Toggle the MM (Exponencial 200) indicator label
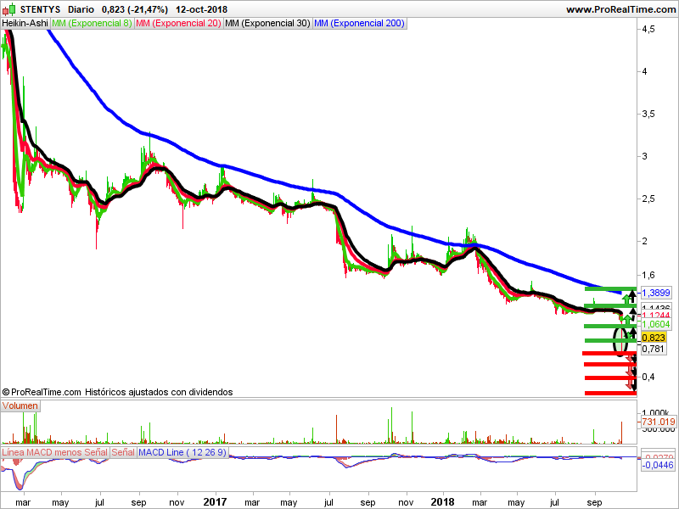The height and width of the screenshot is (509, 679). [x=359, y=23]
